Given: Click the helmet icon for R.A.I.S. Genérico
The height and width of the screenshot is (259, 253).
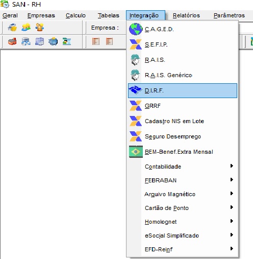Looking at the screenshot, I should (135, 75).
